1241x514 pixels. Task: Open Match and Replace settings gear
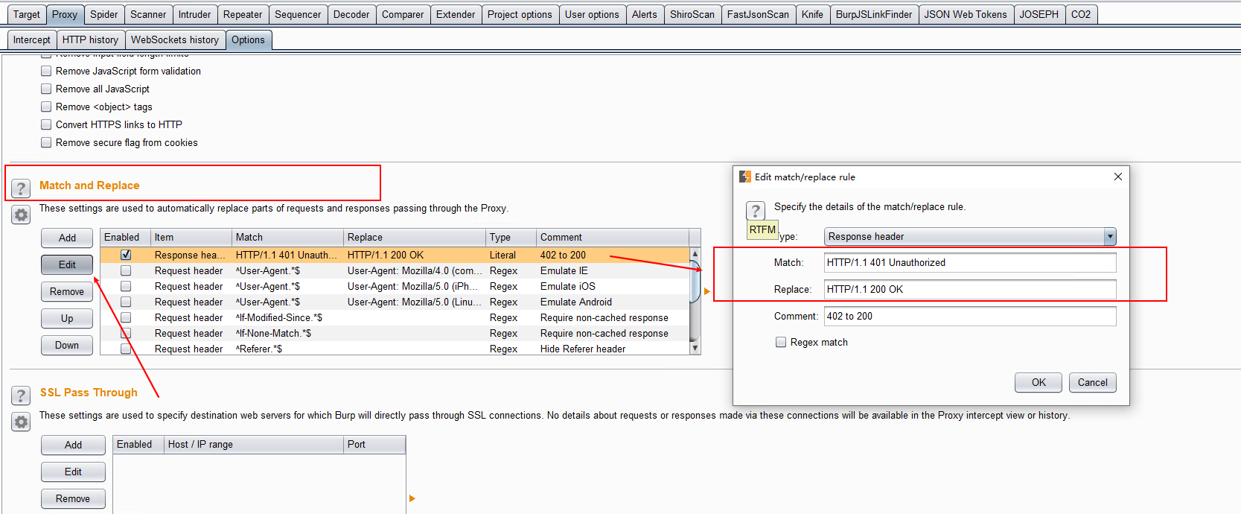21,215
